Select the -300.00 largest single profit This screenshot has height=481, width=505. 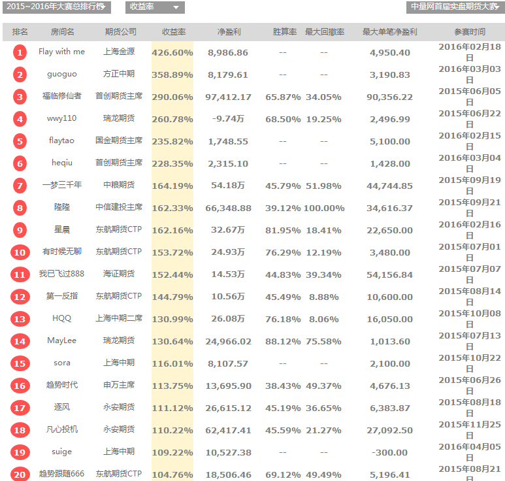tap(390, 453)
